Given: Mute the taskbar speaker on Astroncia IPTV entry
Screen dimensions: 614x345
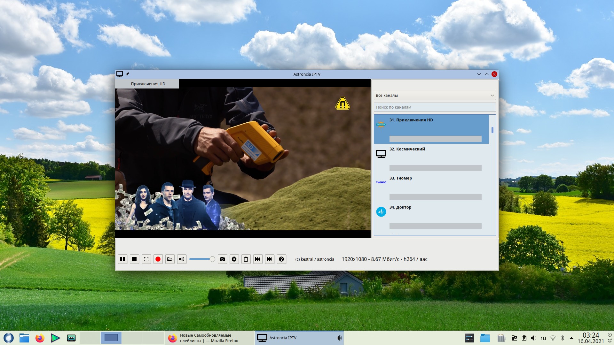Looking at the screenshot, I should (339, 338).
